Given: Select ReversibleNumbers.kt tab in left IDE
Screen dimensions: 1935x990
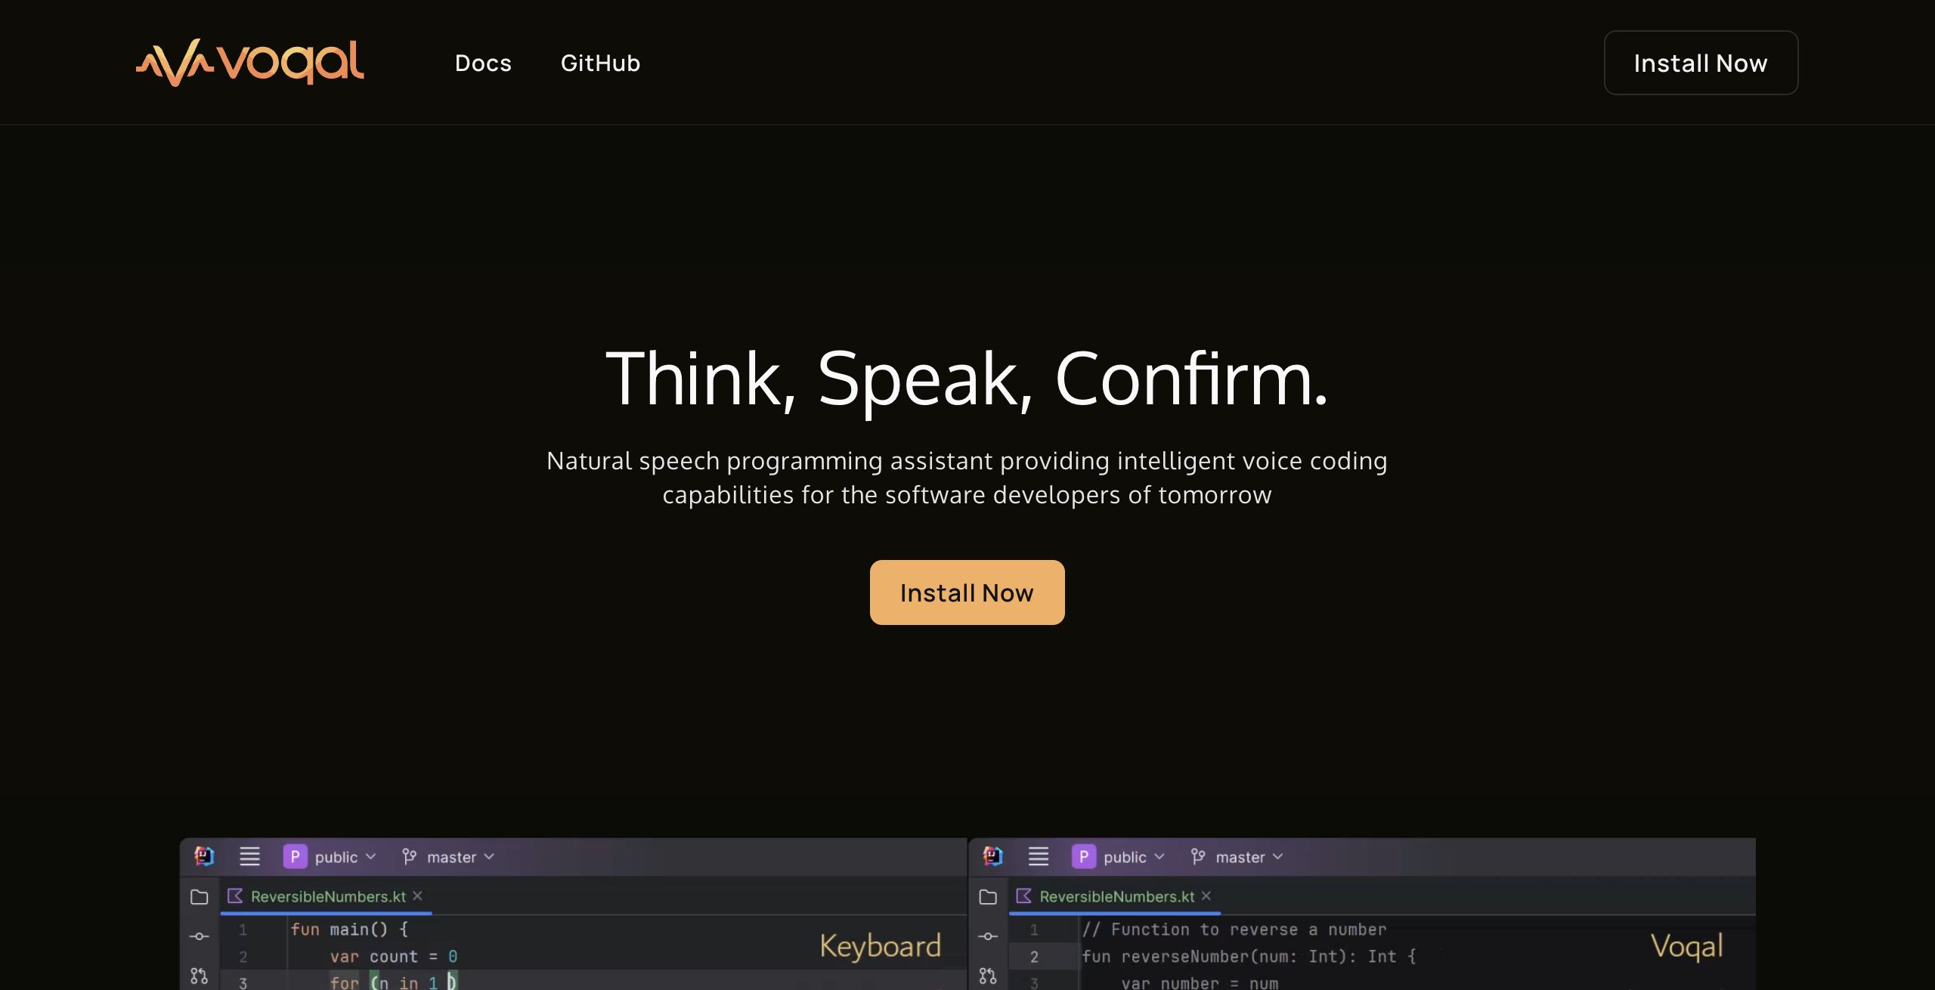Looking at the screenshot, I should pos(327,896).
